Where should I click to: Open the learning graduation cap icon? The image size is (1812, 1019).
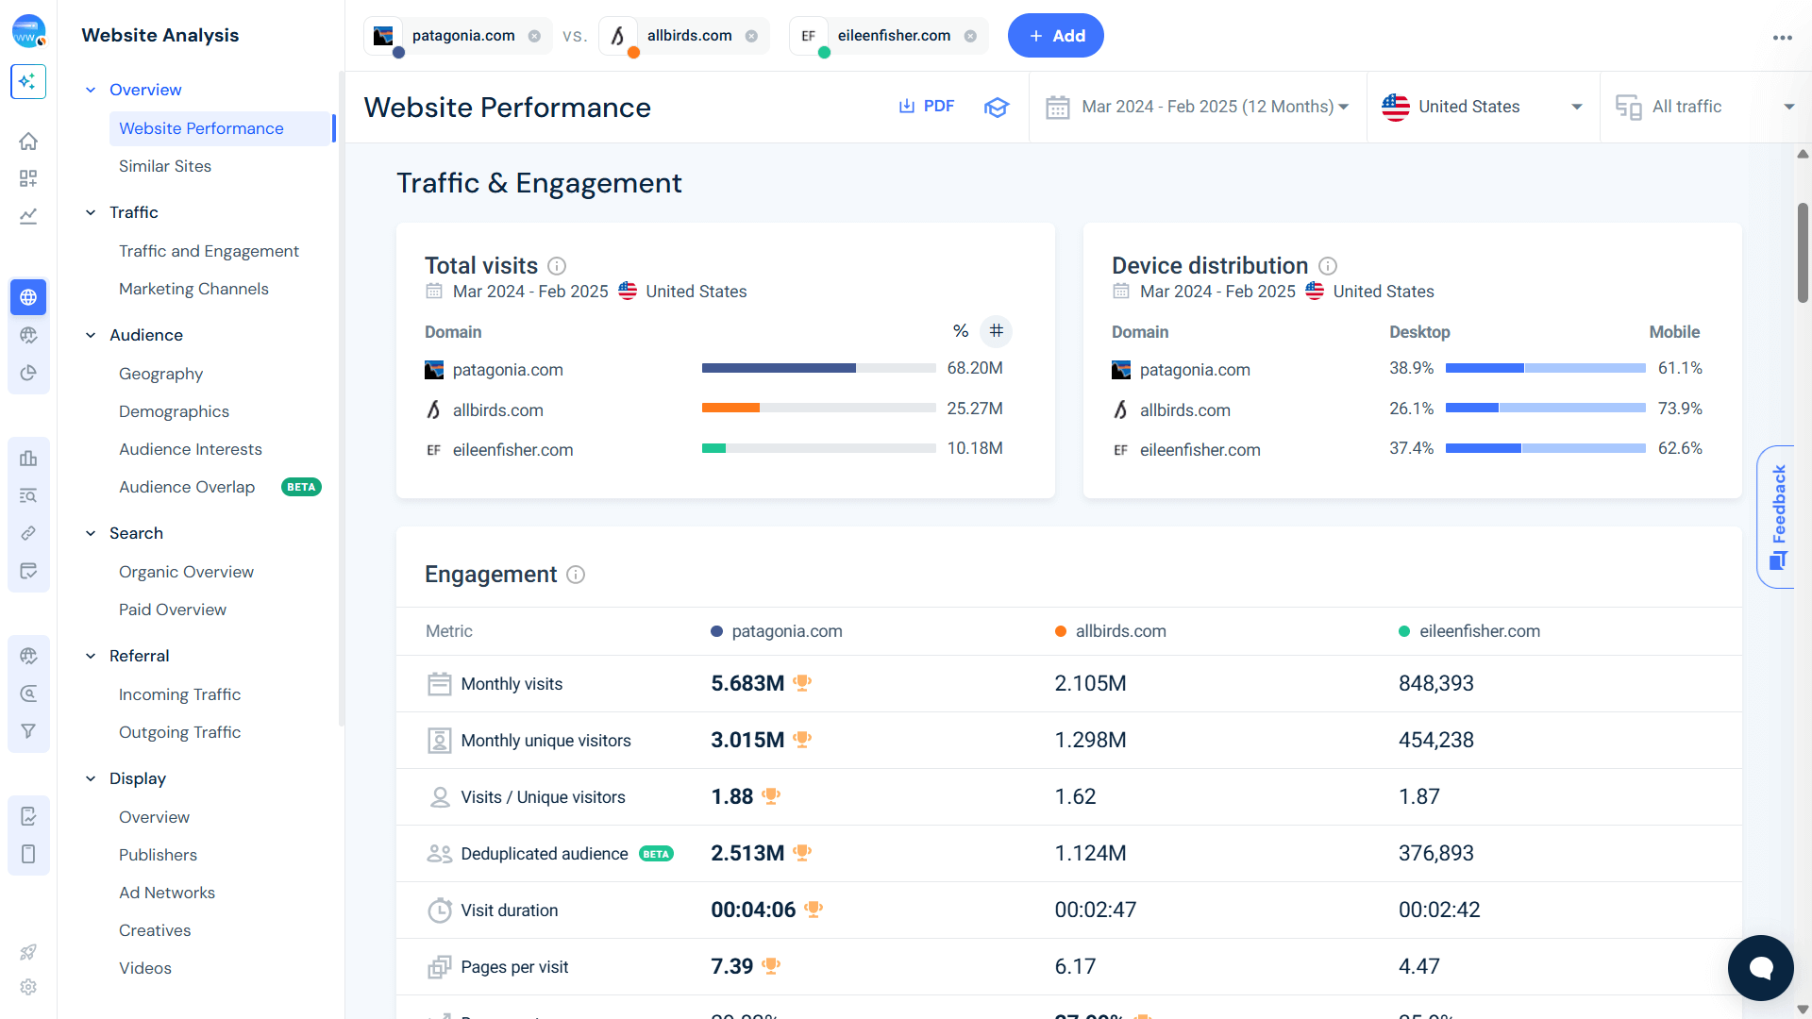(998, 107)
